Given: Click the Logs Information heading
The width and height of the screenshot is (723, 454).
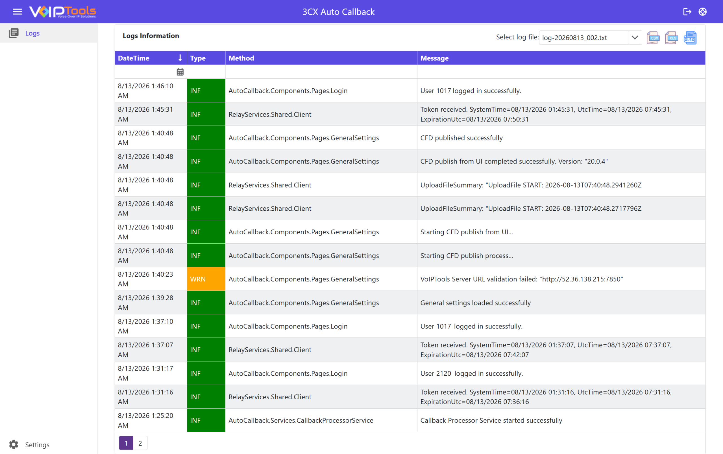Looking at the screenshot, I should click(x=151, y=36).
